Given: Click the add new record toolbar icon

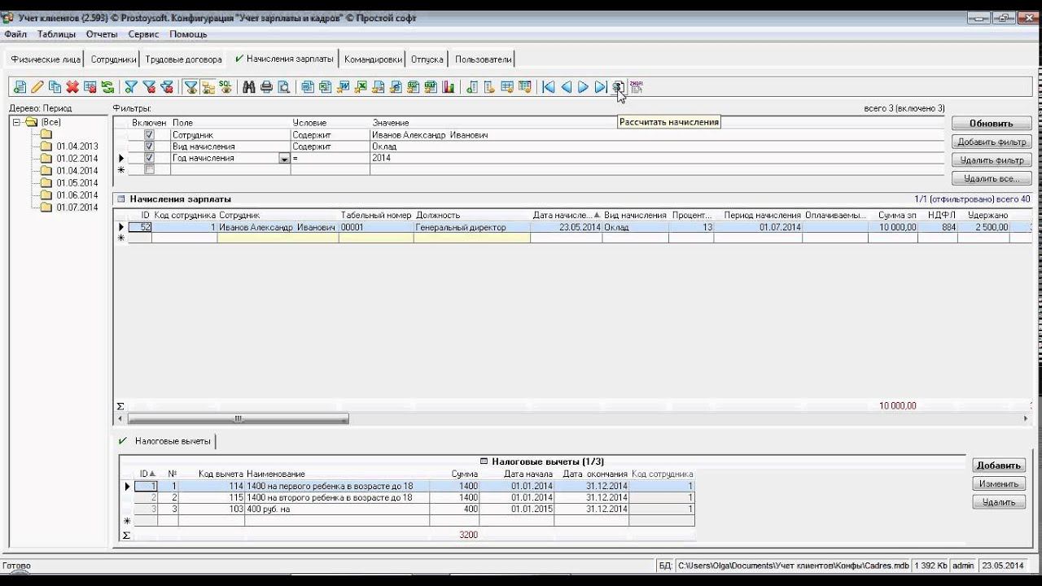Looking at the screenshot, I should tap(20, 87).
